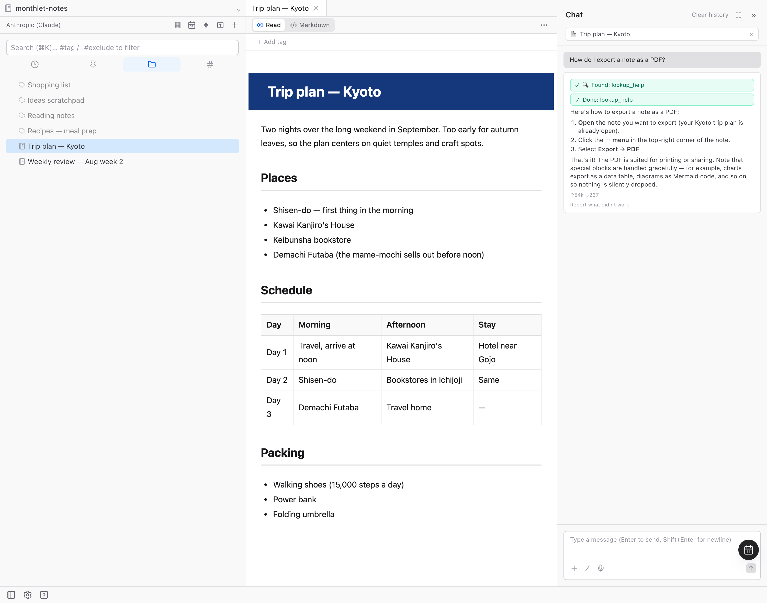767x603 pixels.
Task: Click the microphone voice input icon
Action: coord(601,568)
